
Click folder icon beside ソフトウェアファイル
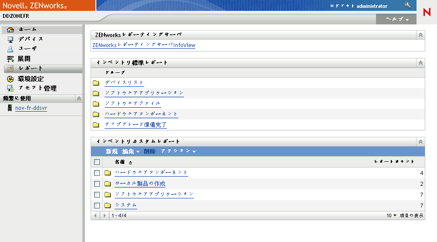click(96, 104)
